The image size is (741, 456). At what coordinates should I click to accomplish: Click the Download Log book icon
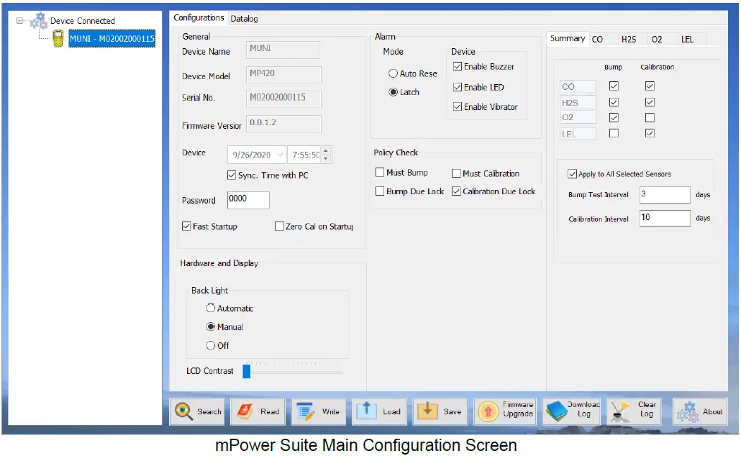[555, 411]
